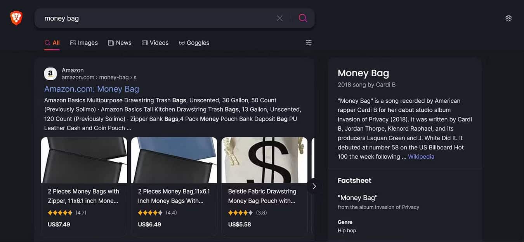The image size is (524, 242).
Task: Click 2 Pieces Money Bag,11x6.1 Inch title
Action: (174, 196)
